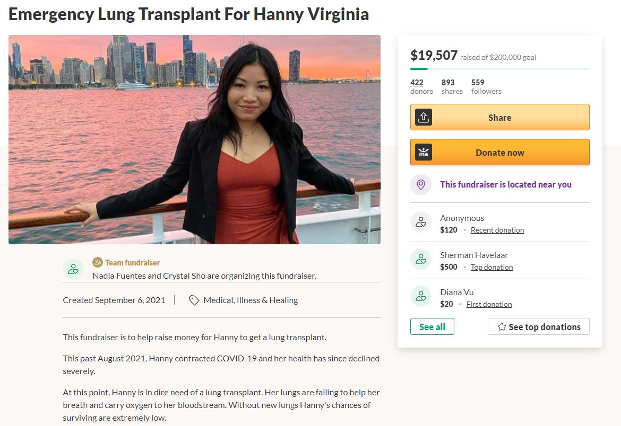The image size is (621, 426).
Task: Click the Team fundraiser badge icon
Action: click(x=98, y=262)
